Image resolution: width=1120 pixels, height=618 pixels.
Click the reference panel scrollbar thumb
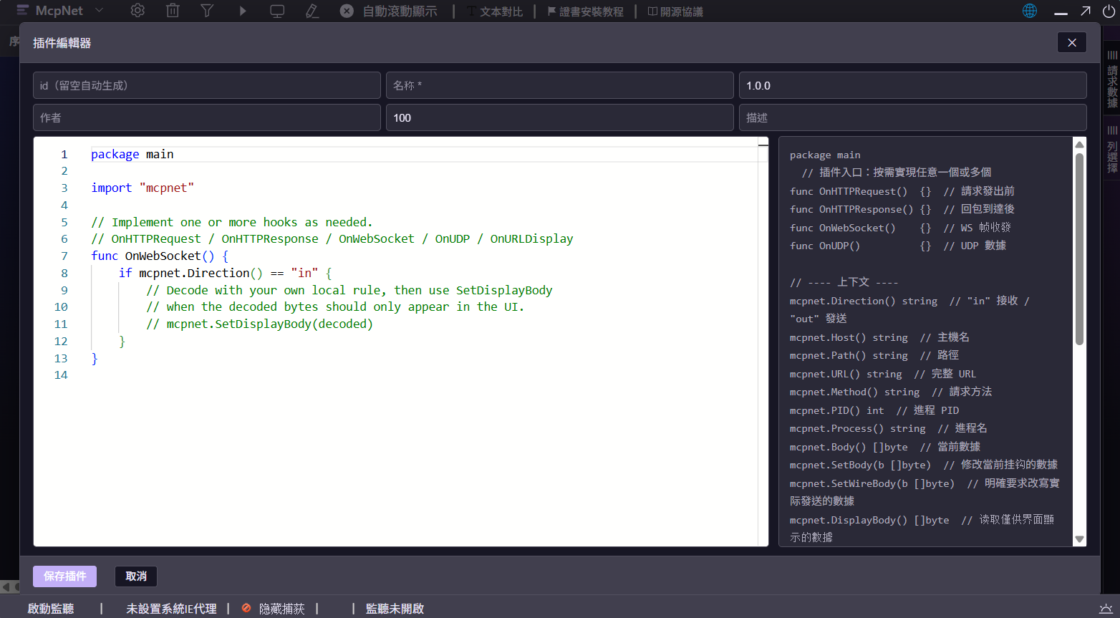(1079, 248)
